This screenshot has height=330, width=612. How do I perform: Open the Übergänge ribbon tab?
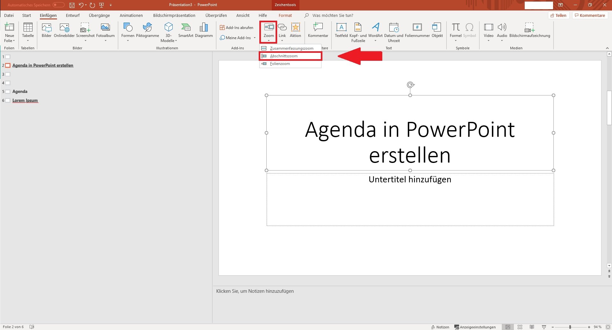point(99,15)
